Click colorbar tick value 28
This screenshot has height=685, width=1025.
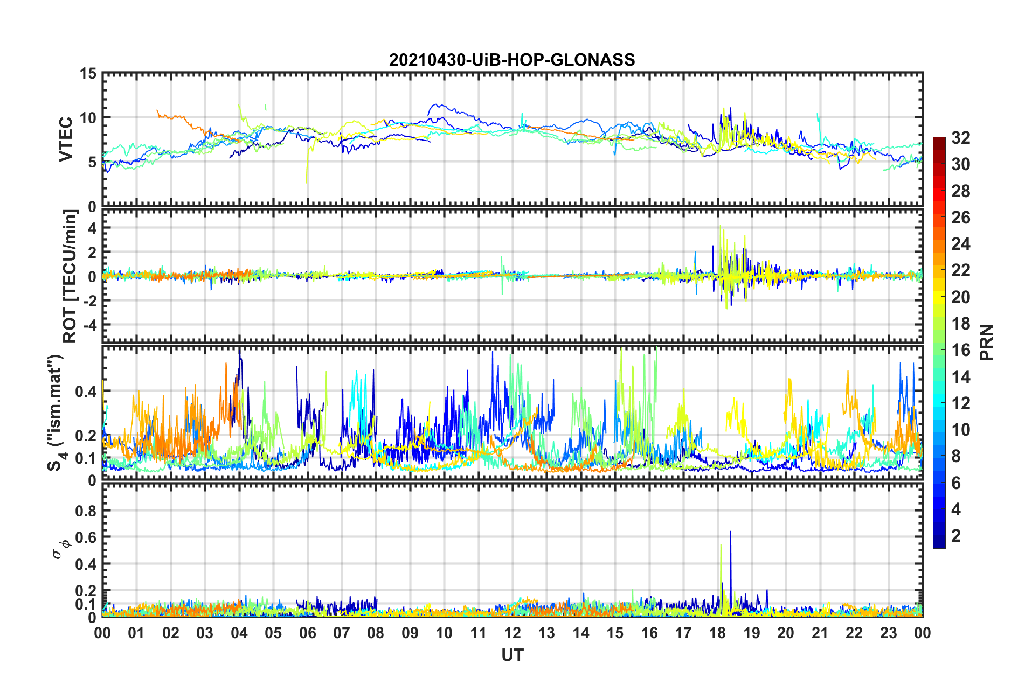(x=961, y=191)
